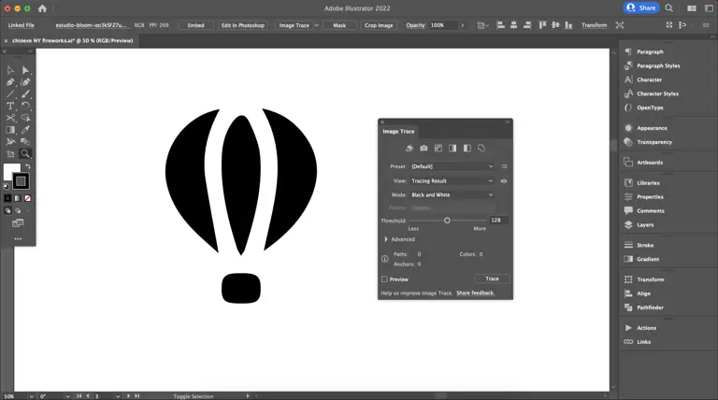
Task: Open the Appearance panel
Action: (652, 128)
